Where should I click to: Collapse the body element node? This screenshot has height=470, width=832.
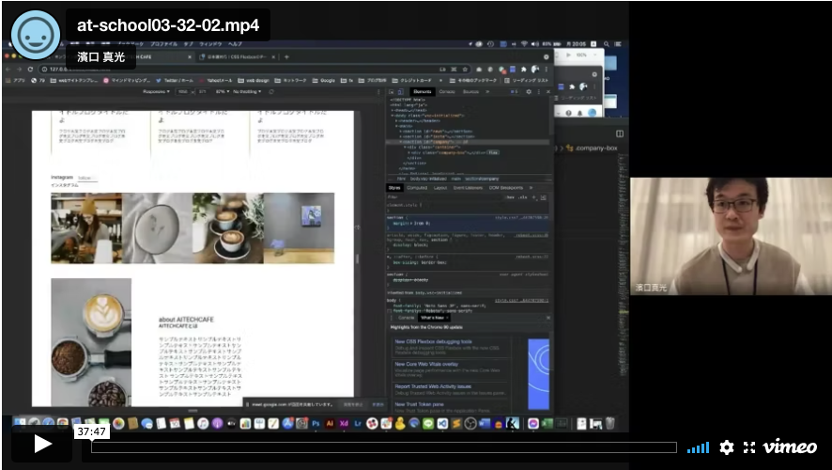(393, 116)
